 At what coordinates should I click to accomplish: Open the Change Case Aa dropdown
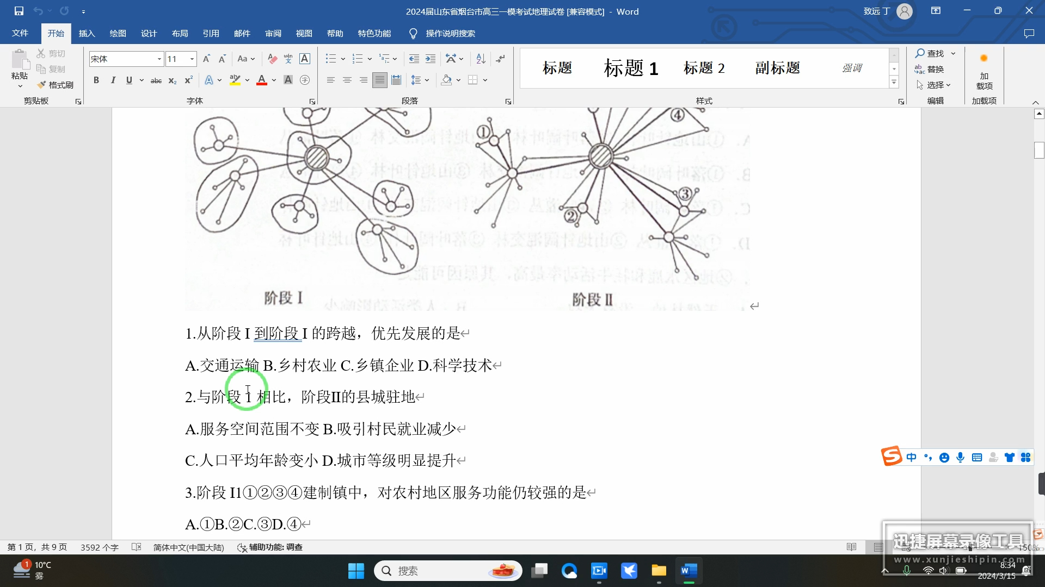pyautogui.click(x=246, y=59)
